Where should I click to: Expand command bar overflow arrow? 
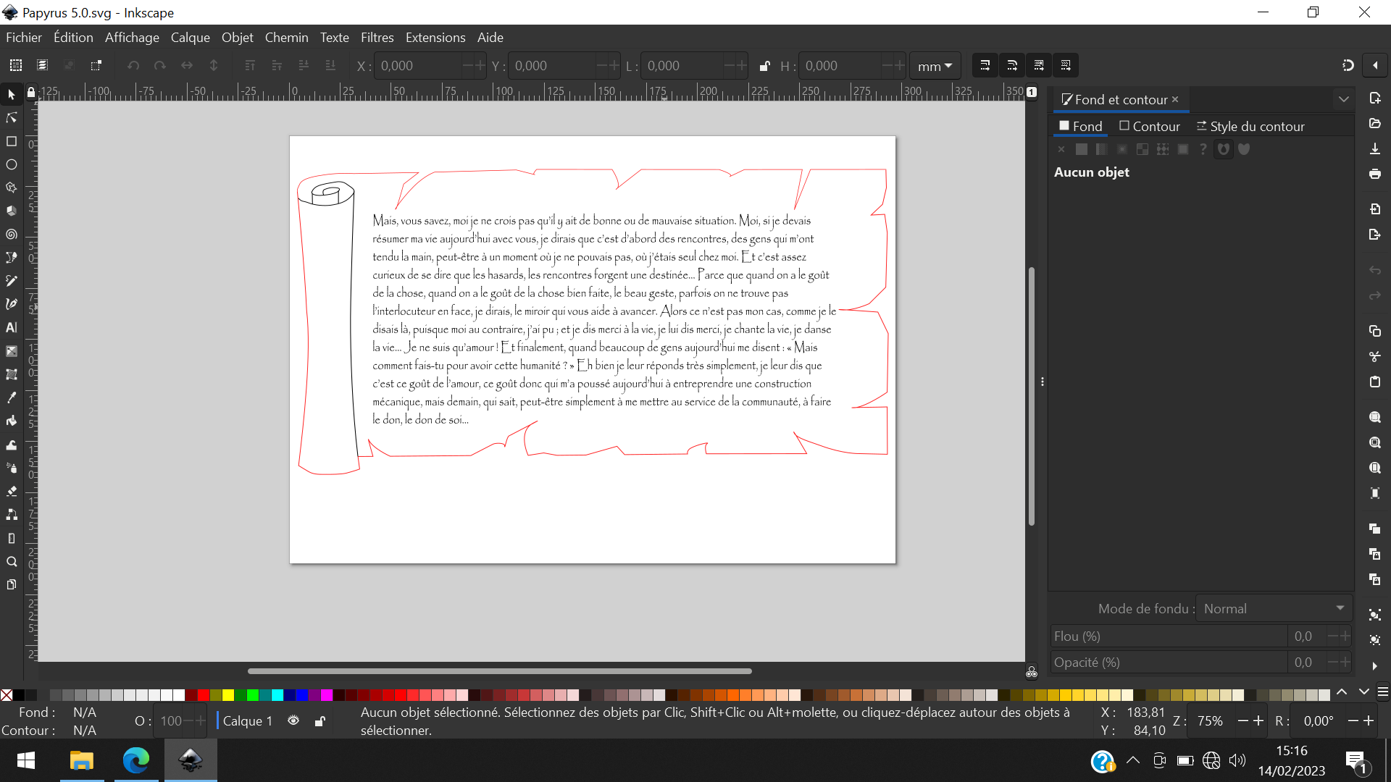pyautogui.click(x=1375, y=666)
